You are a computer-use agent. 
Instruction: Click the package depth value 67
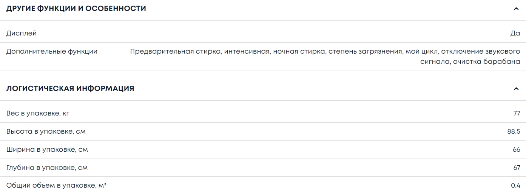click(x=517, y=168)
